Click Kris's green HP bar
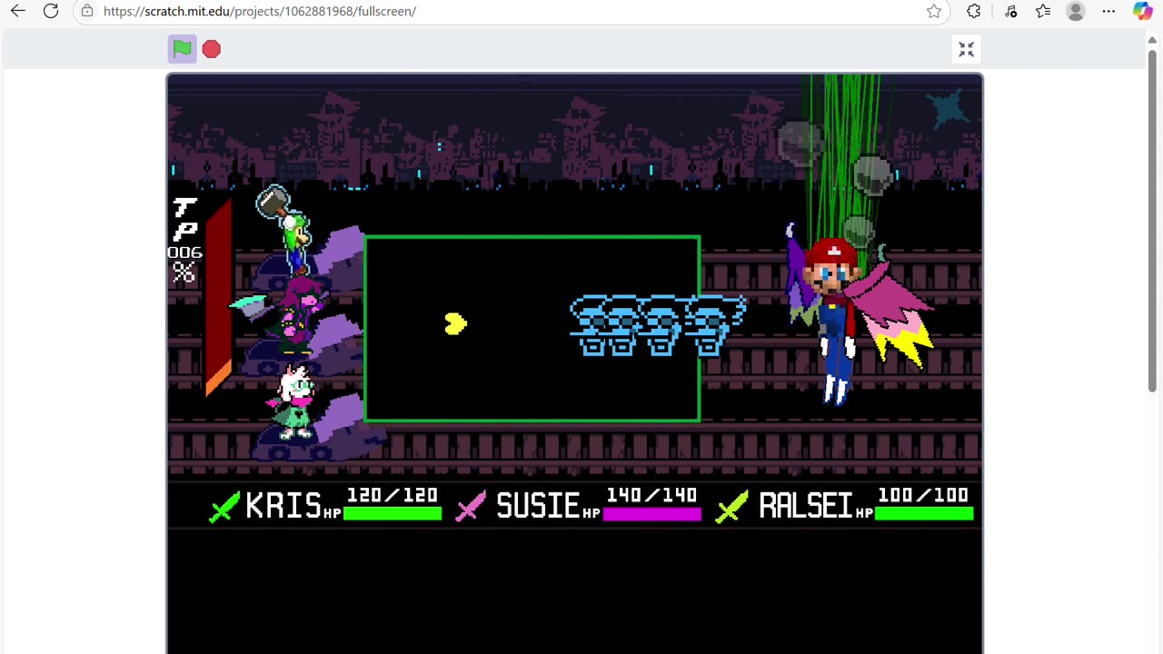Screen dimensions: 1163x654 393,514
